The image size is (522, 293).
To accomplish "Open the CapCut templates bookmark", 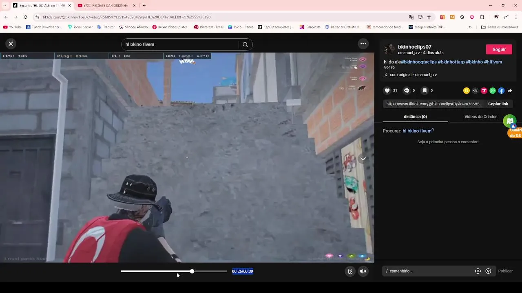I will pyautogui.click(x=276, y=27).
